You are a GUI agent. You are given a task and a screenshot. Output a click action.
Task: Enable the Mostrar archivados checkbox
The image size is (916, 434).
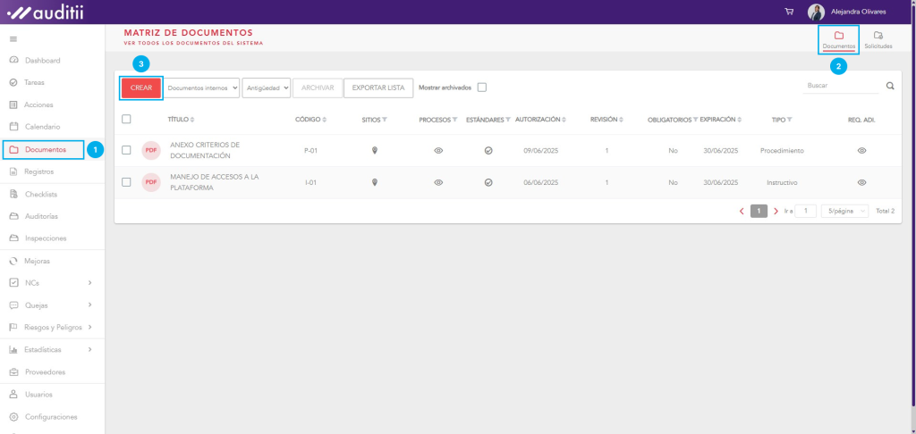(x=482, y=88)
